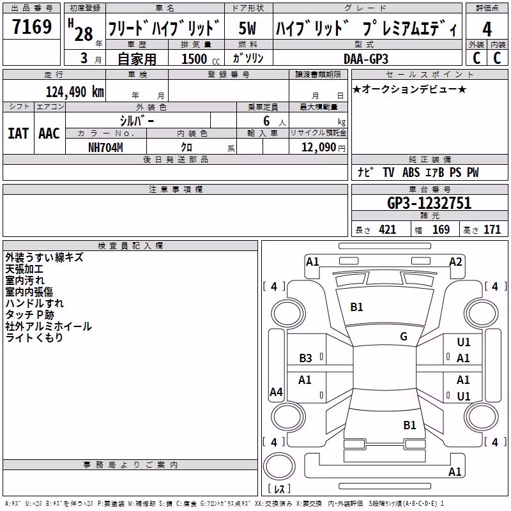Click the B1 mark on the hood
The width and height of the screenshot is (511, 511).
tap(356, 307)
